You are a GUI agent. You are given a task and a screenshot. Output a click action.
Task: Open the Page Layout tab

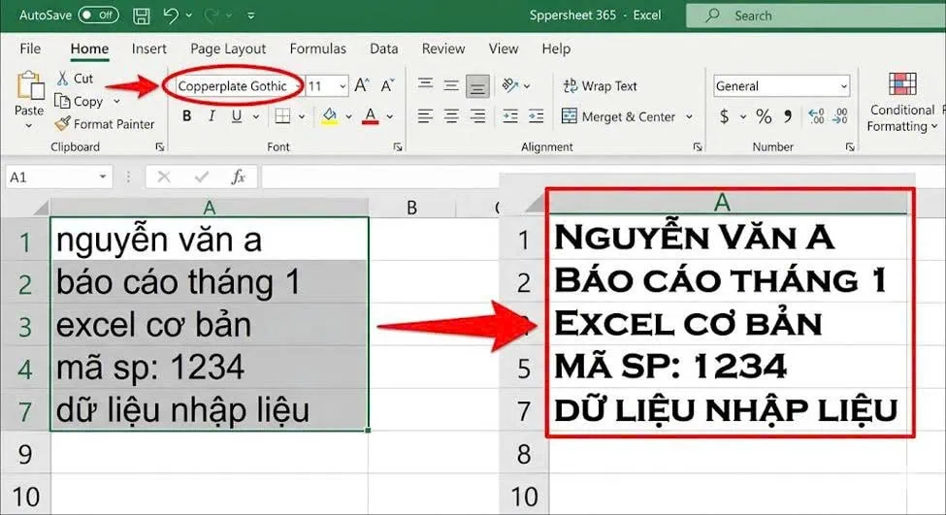228,48
